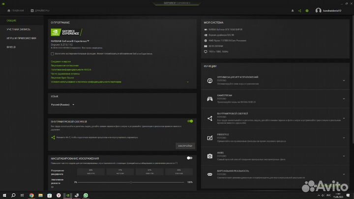
Task: Click the GPU card icon in My System
Action: [206, 29]
